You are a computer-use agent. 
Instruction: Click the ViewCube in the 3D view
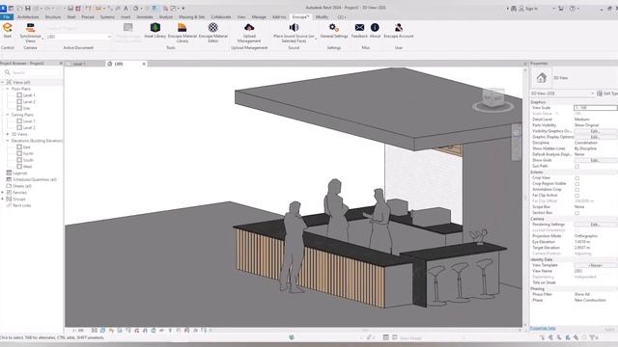pos(493,97)
